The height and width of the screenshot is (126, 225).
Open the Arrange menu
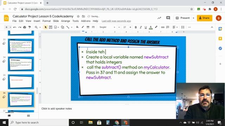[x=66, y=21]
